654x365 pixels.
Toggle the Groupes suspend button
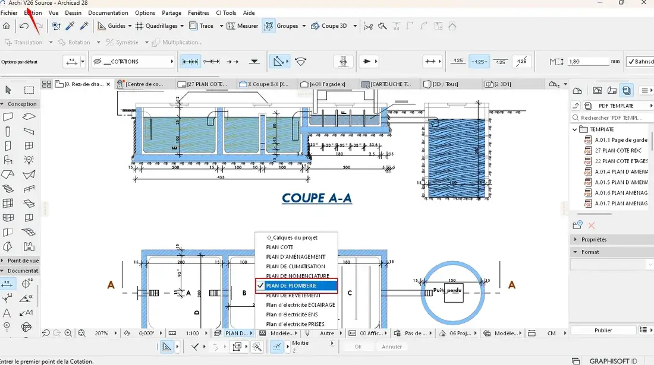[269, 26]
